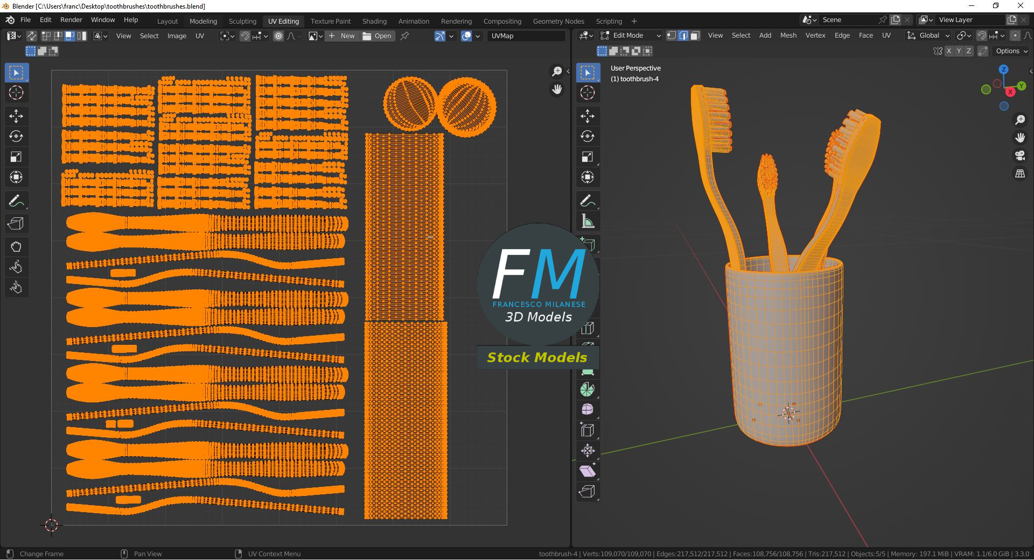Open the UV pivot point dropdown
1034x560 pixels.
point(227,36)
